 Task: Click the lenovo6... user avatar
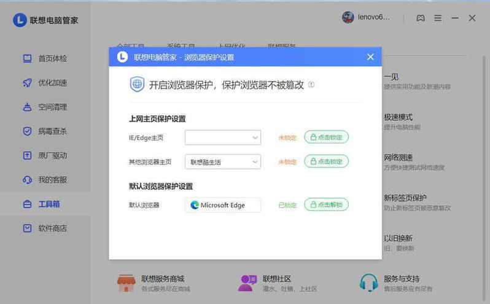pos(348,17)
